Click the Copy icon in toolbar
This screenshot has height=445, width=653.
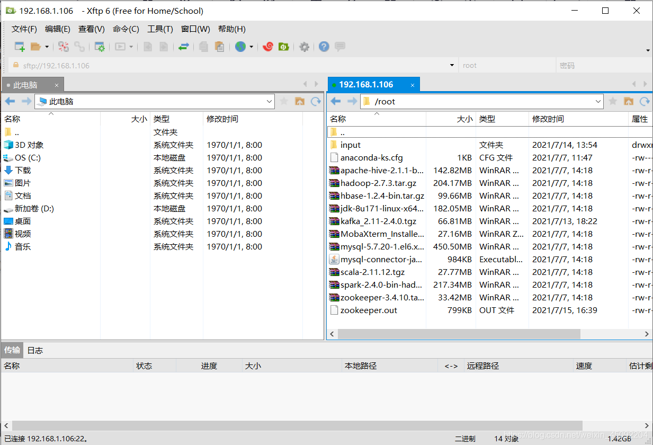[x=203, y=47]
